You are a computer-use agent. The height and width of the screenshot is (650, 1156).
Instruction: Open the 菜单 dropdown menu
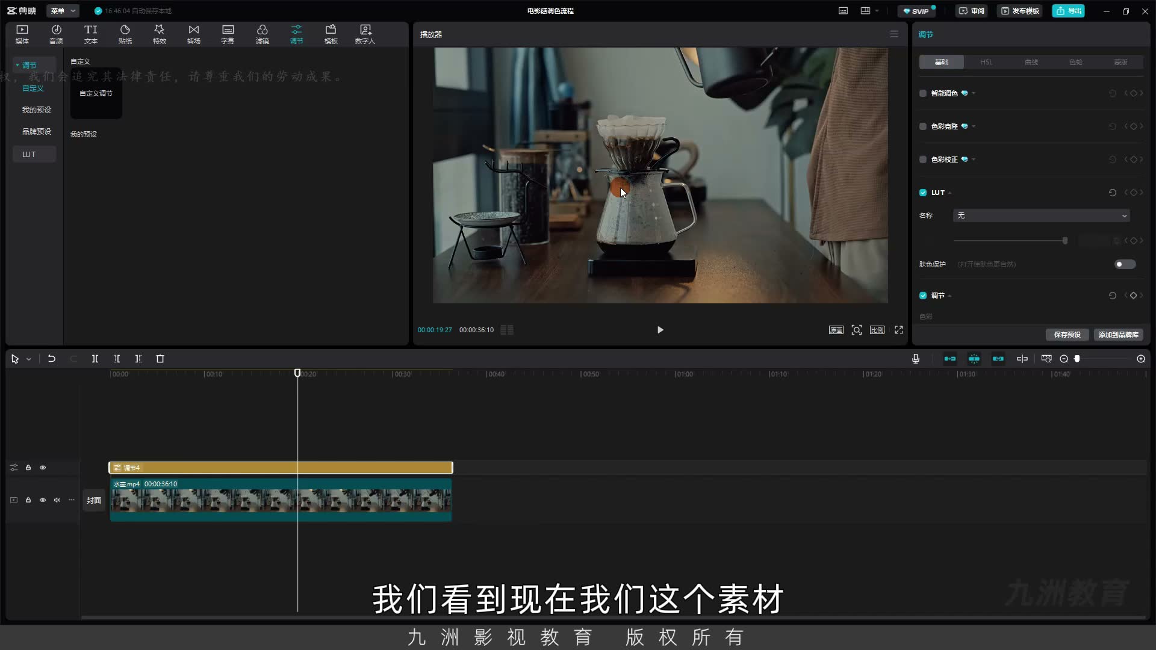click(63, 11)
